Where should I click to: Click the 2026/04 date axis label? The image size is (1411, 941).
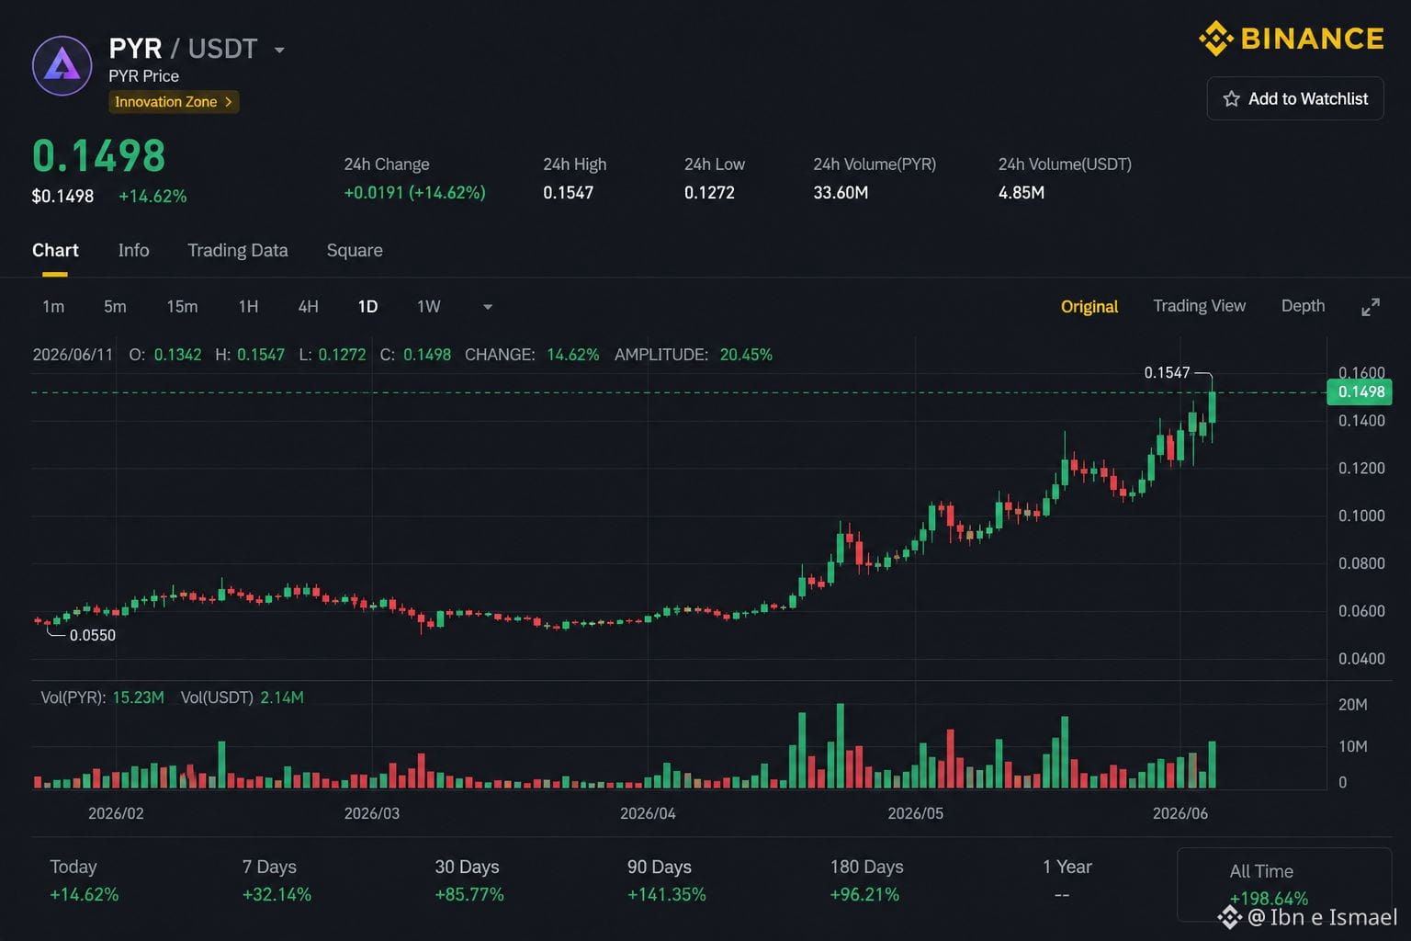[x=648, y=813]
